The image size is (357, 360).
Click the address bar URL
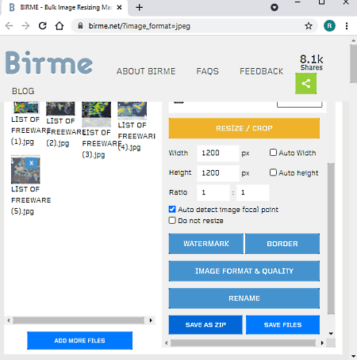pyautogui.click(x=140, y=26)
